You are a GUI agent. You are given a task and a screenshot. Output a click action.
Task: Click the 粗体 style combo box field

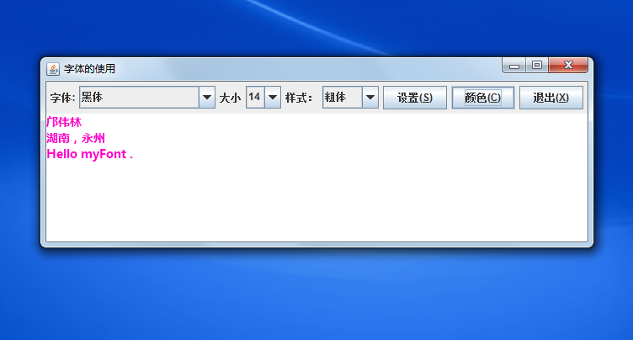(343, 98)
